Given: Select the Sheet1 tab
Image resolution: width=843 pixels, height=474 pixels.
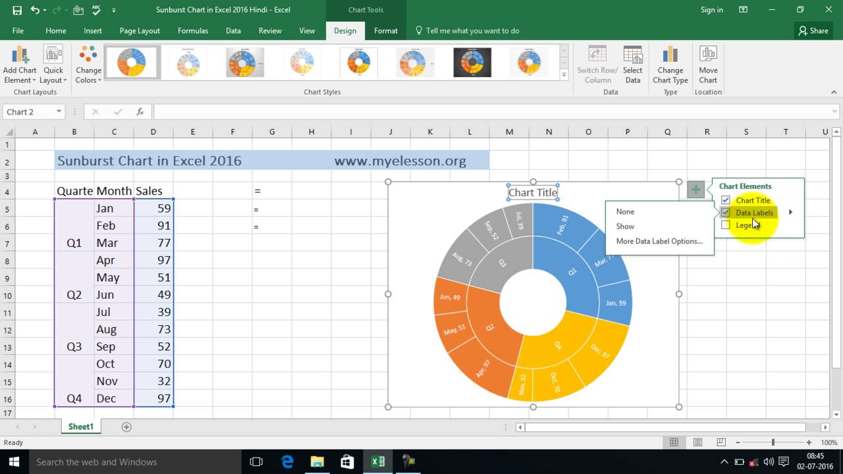Looking at the screenshot, I should 81,427.
